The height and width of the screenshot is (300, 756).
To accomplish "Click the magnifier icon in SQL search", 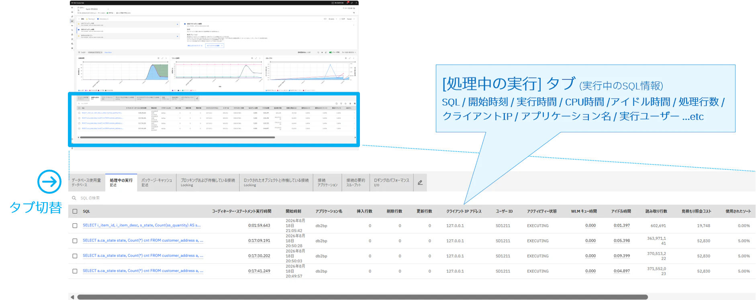I will (74, 198).
